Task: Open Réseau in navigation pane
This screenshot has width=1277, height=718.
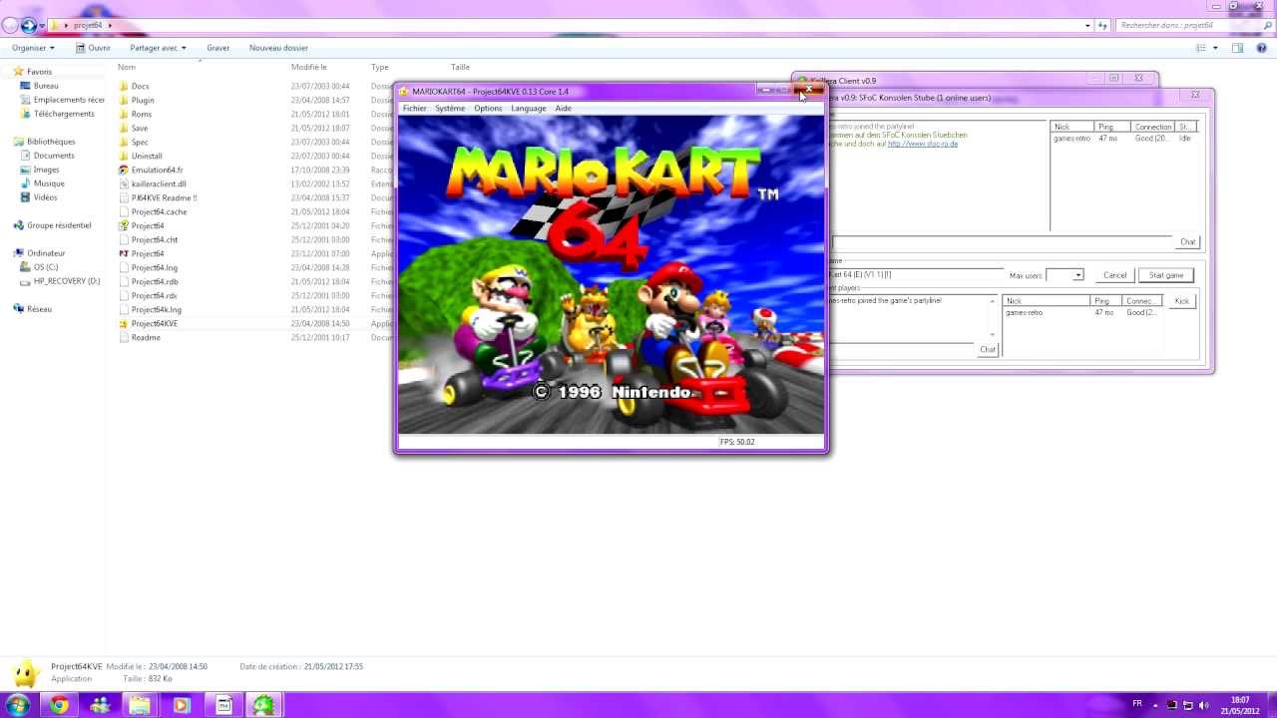Action: [39, 309]
